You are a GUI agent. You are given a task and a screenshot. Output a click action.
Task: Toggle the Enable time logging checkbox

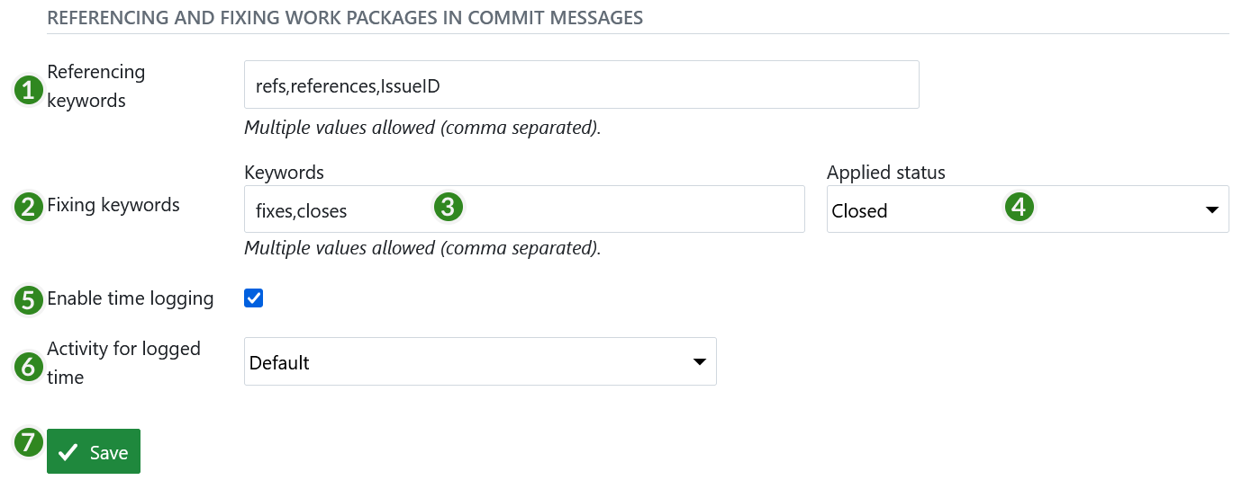(253, 298)
